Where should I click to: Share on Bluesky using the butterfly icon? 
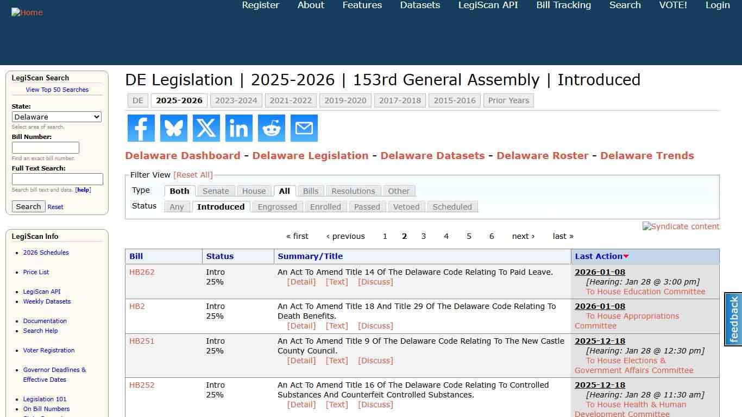coord(173,128)
